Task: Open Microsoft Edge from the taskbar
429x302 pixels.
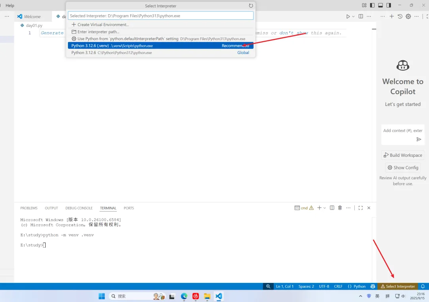Action: pyautogui.click(x=184, y=296)
